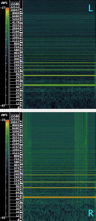The image size is (96, 221).
Task: Select the 240 Hz label in L channel
Action: pos(16,62)
